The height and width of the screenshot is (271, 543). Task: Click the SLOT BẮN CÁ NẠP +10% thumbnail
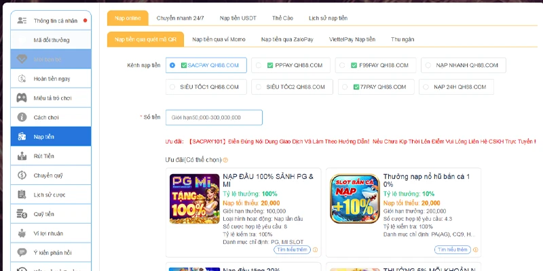[x=355, y=199]
